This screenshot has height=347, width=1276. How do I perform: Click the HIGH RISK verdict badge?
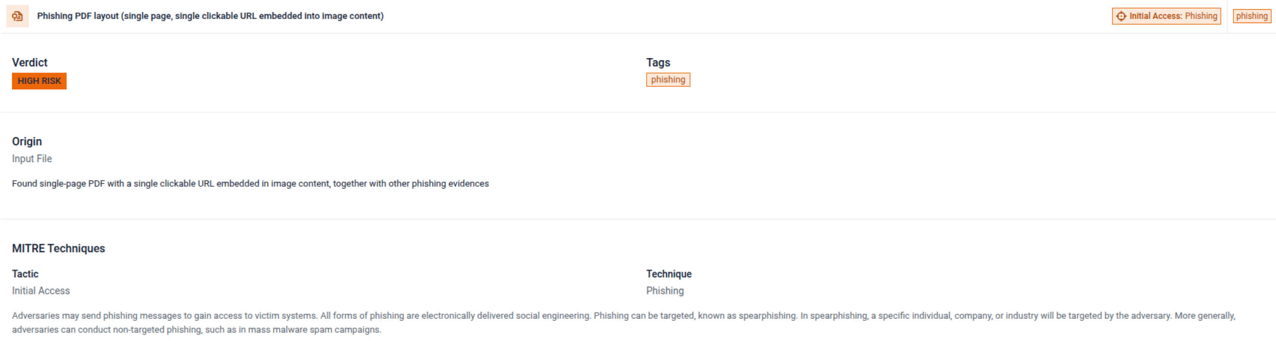(x=39, y=81)
